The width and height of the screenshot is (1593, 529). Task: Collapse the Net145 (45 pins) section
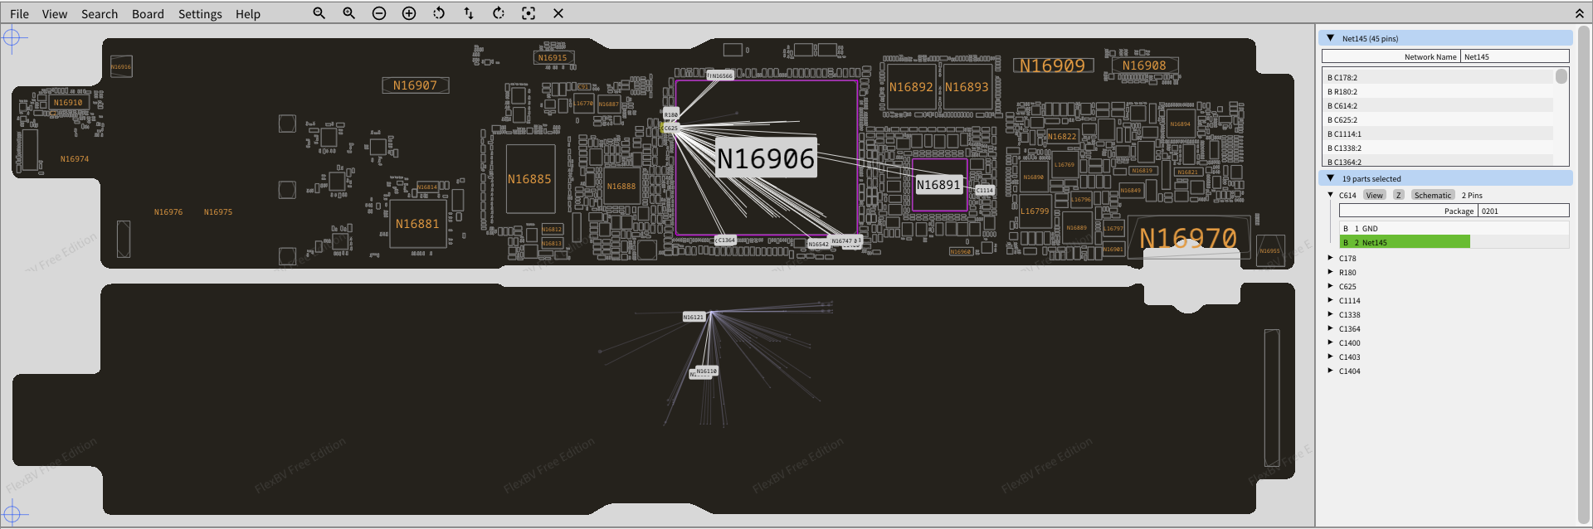[x=1331, y=38]
